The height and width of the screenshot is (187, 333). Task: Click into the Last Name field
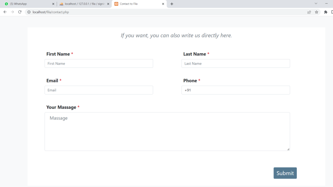click(x=236, y=64)
